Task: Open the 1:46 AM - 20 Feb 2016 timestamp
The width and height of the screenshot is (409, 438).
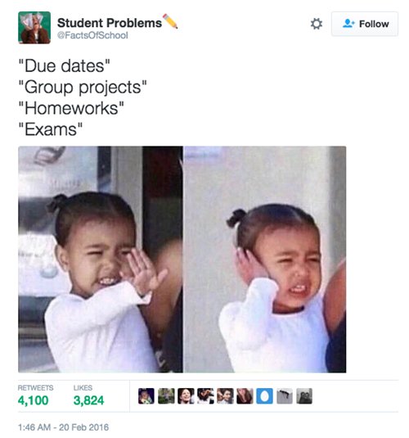Action: click(63, 427)
